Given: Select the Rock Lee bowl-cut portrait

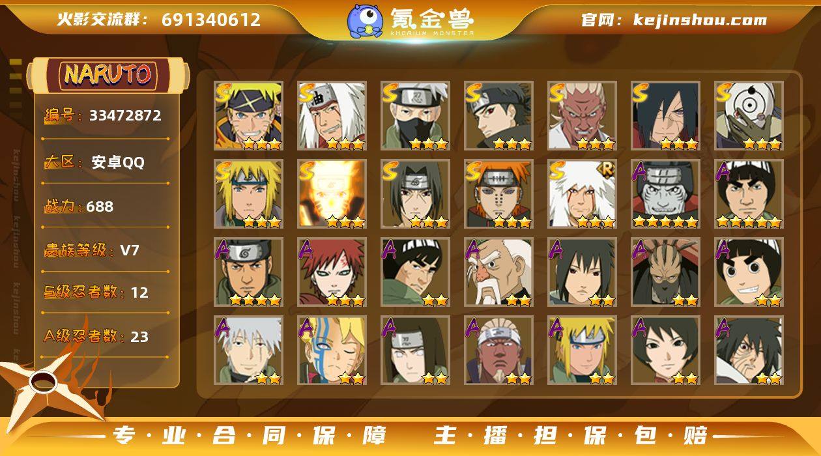Looking at the screenshot, I should tap(749, 272).
